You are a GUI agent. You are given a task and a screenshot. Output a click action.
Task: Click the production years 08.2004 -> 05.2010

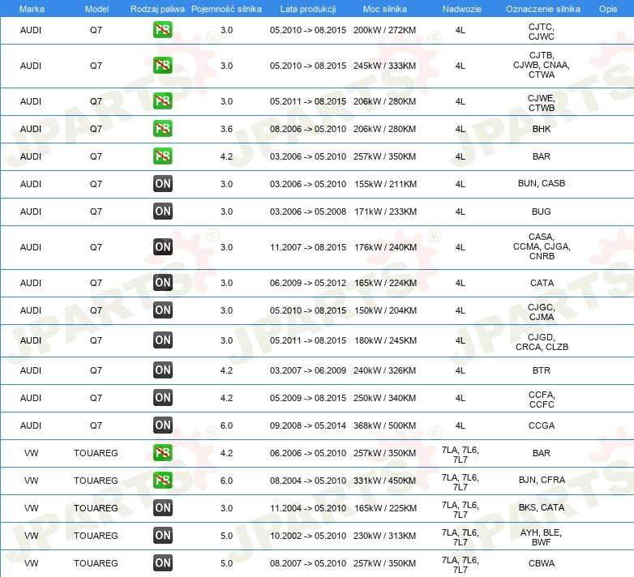point(308,481)
